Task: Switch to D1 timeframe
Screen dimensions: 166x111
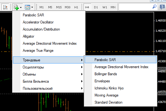Action: click(x=96, y=7)
